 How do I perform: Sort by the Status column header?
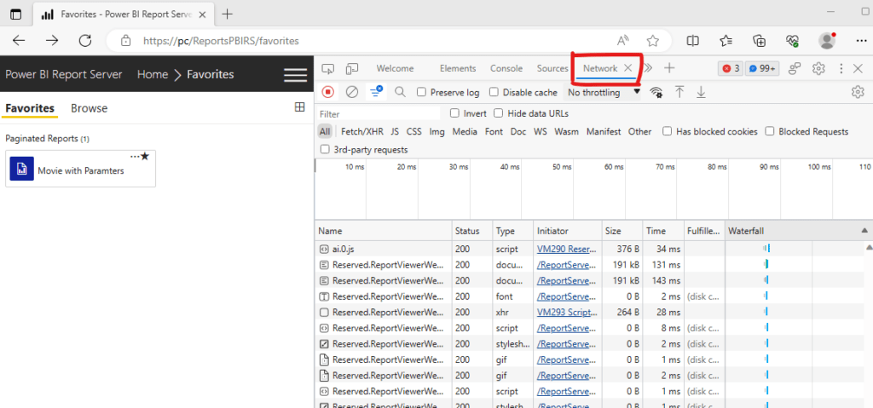[472, 231]
